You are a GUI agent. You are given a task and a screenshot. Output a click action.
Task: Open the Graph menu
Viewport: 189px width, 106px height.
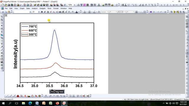coord(22,9)
